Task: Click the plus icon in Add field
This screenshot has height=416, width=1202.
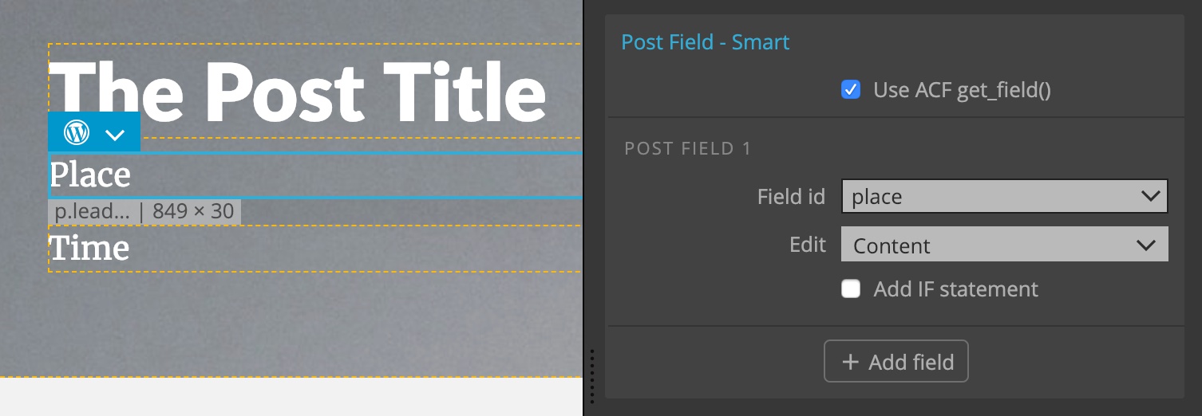Action: coord(851,362)
